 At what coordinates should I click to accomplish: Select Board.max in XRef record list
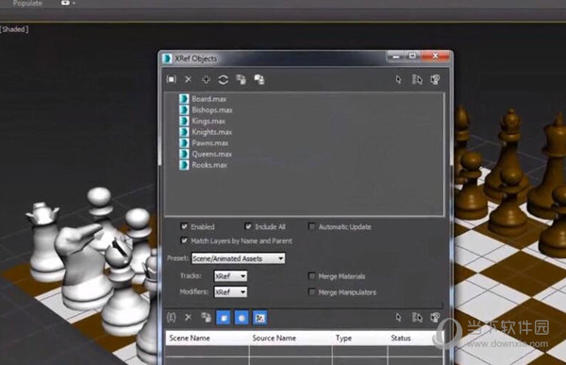(x=209, y=99)
